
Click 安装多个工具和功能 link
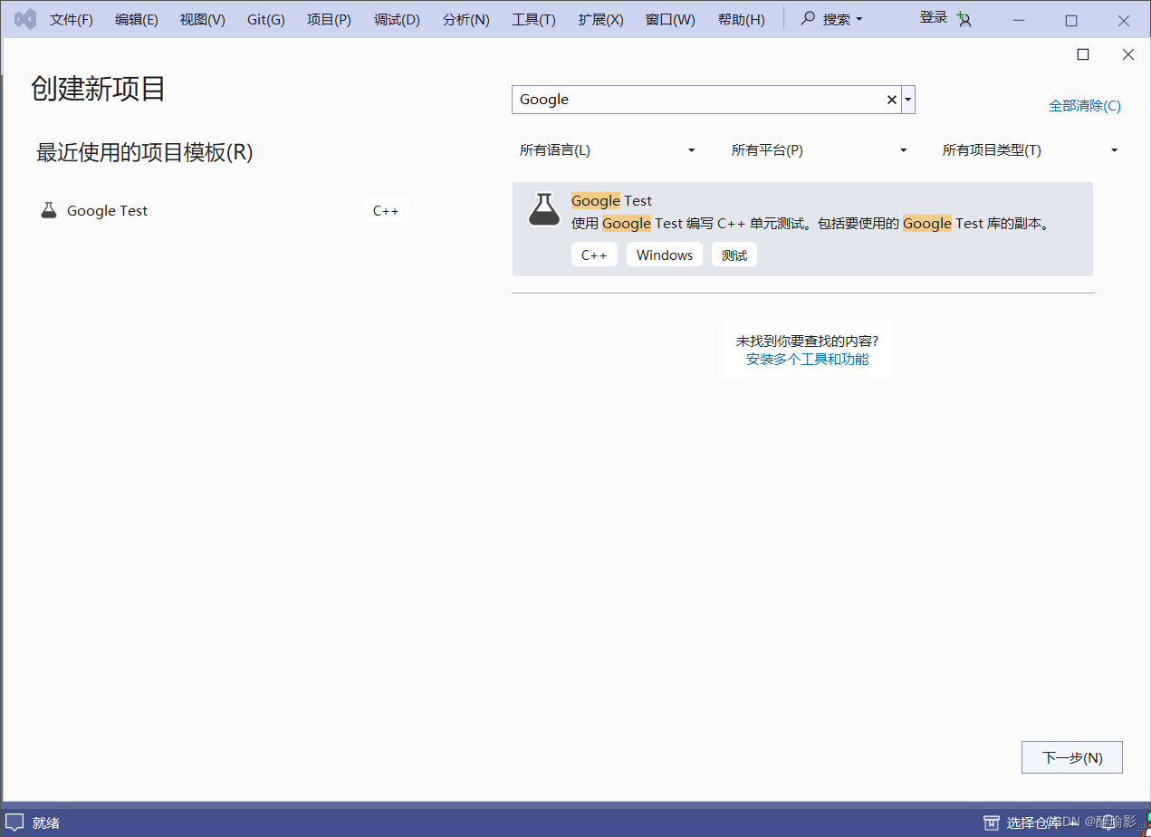pyautogui.click(x=807, y=359)
